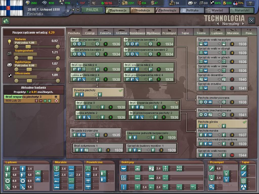This screenshot has width=259, height=194.
Task: Decrease game speed with the minus button
Action: [x=78, y=10]
